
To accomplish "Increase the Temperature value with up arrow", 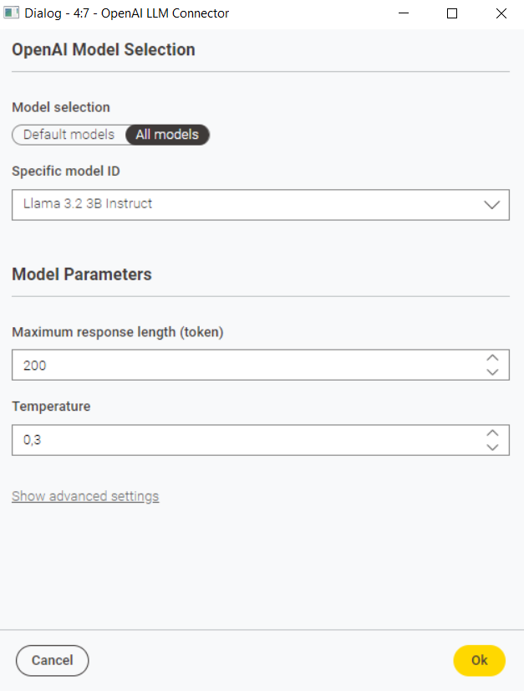I will 493,433.
